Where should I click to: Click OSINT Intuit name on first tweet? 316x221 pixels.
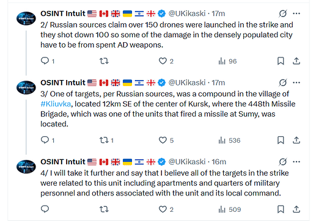[63, 13]
